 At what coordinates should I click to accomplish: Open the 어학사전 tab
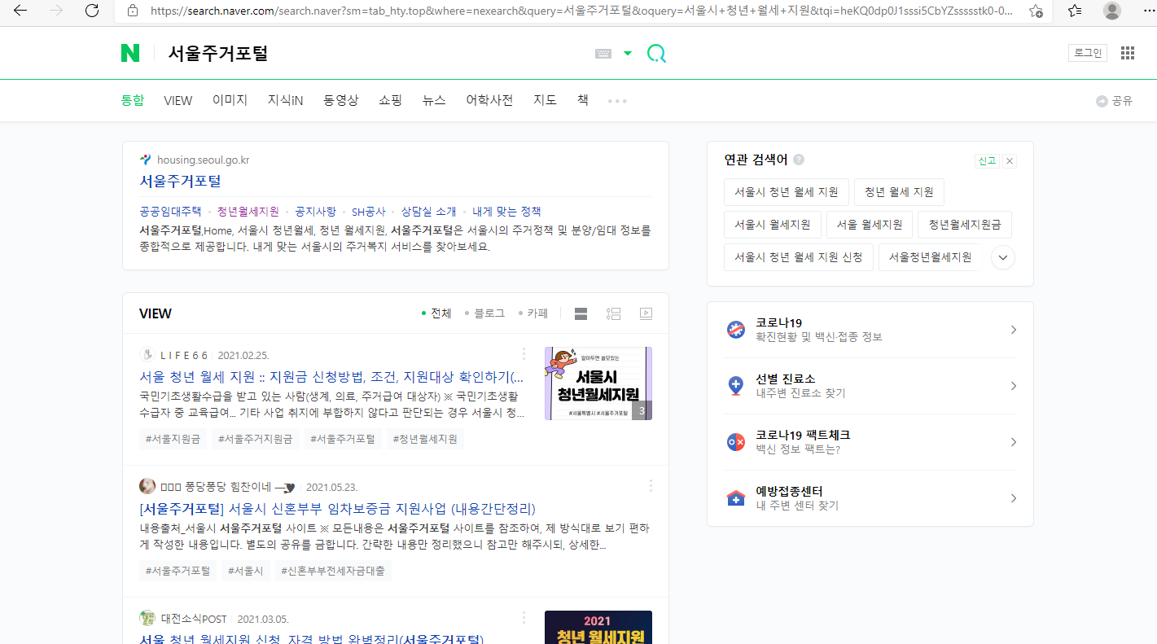click(x=489, y=100)
